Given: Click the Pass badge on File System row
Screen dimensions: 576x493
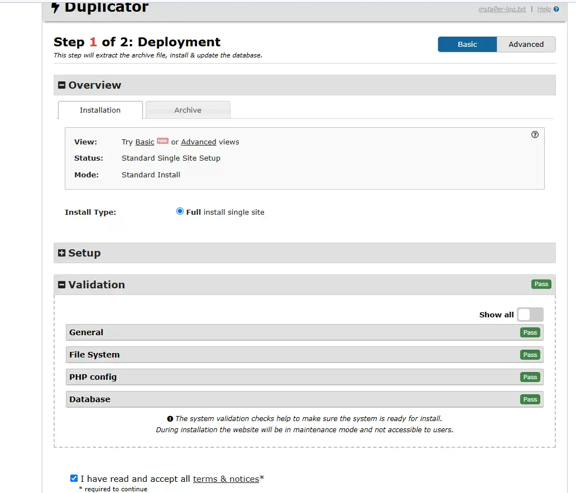Looking at the screenshot, I should 530,355.
